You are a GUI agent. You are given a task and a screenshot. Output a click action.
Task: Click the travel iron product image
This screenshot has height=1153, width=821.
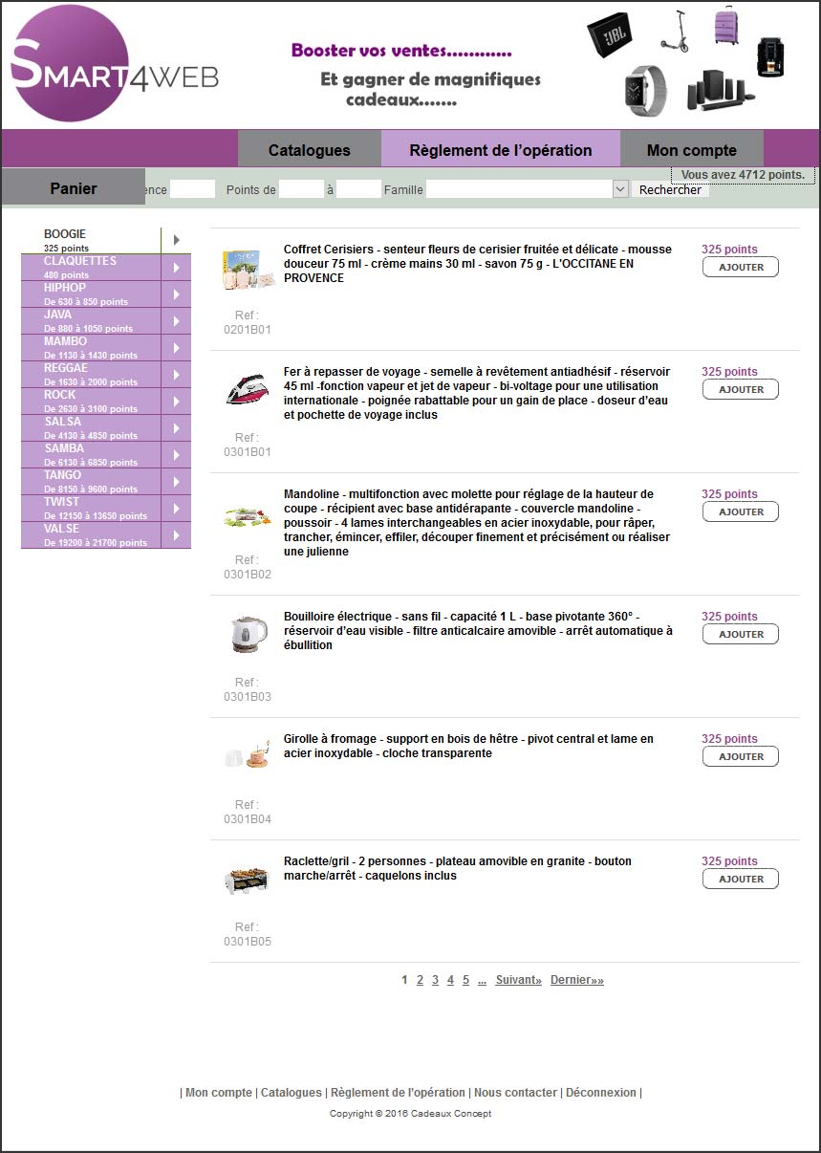click(x=248, y=390)
